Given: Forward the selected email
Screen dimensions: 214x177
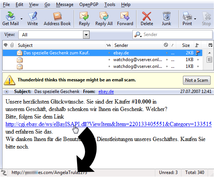Looking at the screenshot, I should (x=125, y=19).
